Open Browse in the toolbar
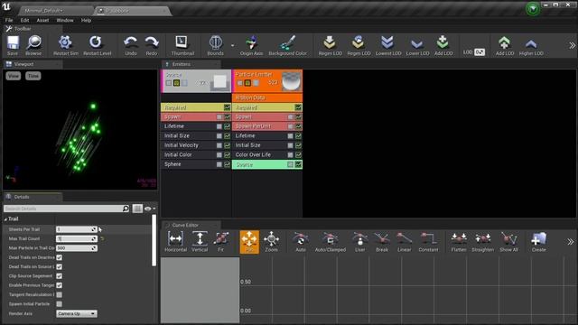 coord(33,45)
